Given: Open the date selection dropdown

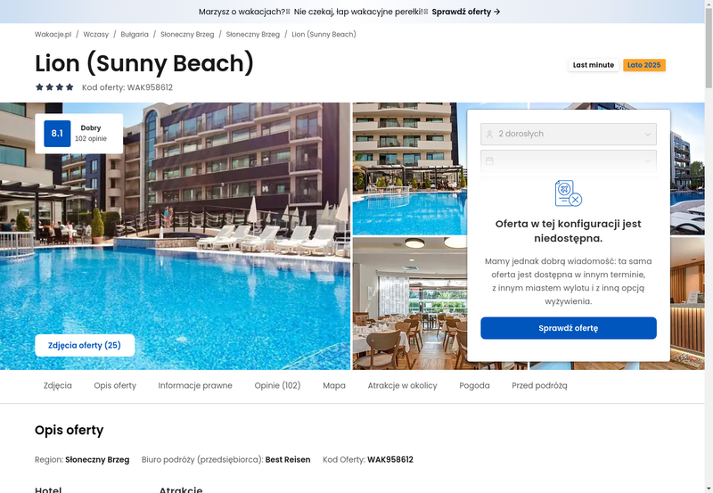Looking at the screenshot, I should 569,161.
